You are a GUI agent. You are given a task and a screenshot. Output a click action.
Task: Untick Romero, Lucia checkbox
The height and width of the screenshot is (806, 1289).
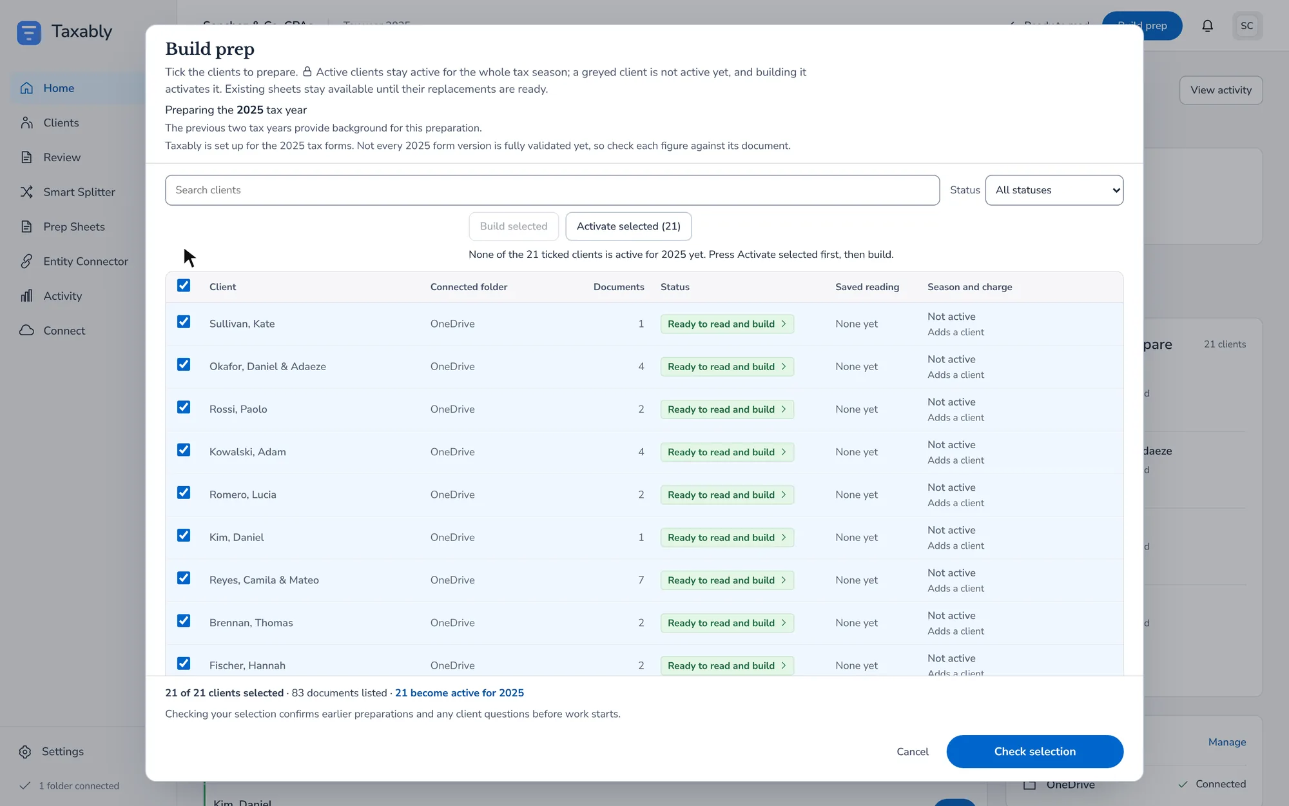184,493
